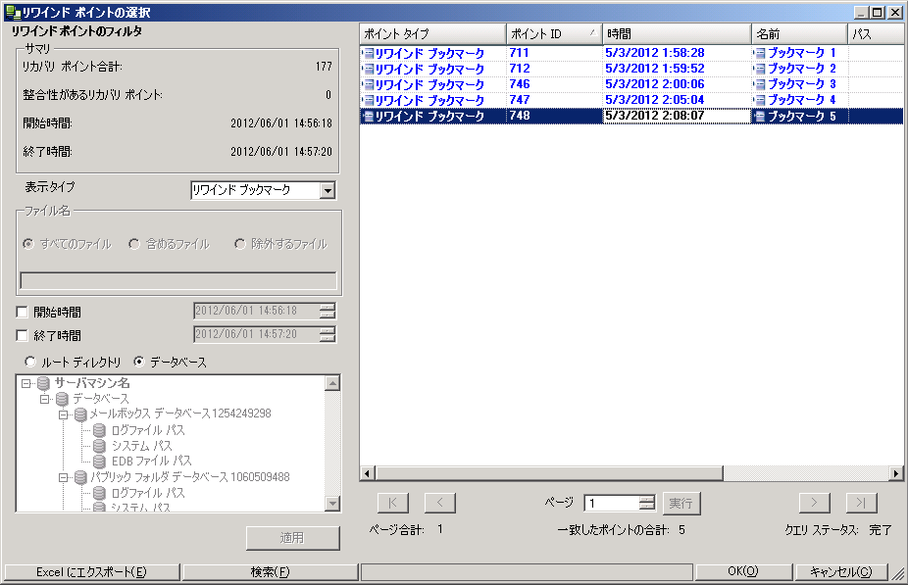This screenshot has width=908, height=585.
Task: Click the icon beside ブックマーク 1 name
Action: pyautogui.click(x=760, y=53)
